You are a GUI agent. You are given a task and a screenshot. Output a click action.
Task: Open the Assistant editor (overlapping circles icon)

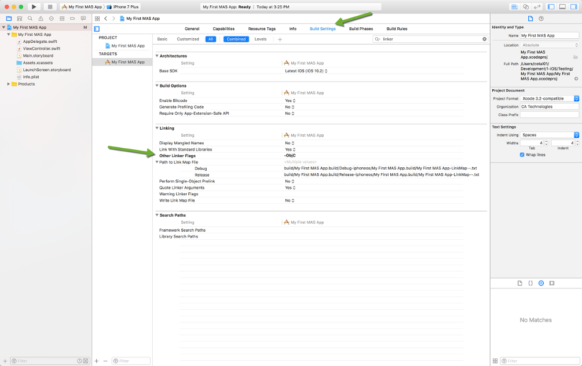click(x=526, y=7)
